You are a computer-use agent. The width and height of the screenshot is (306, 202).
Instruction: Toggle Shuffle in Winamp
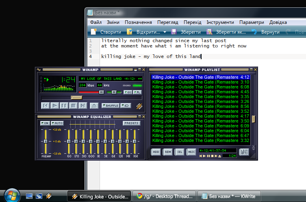[x=111, y=105]
